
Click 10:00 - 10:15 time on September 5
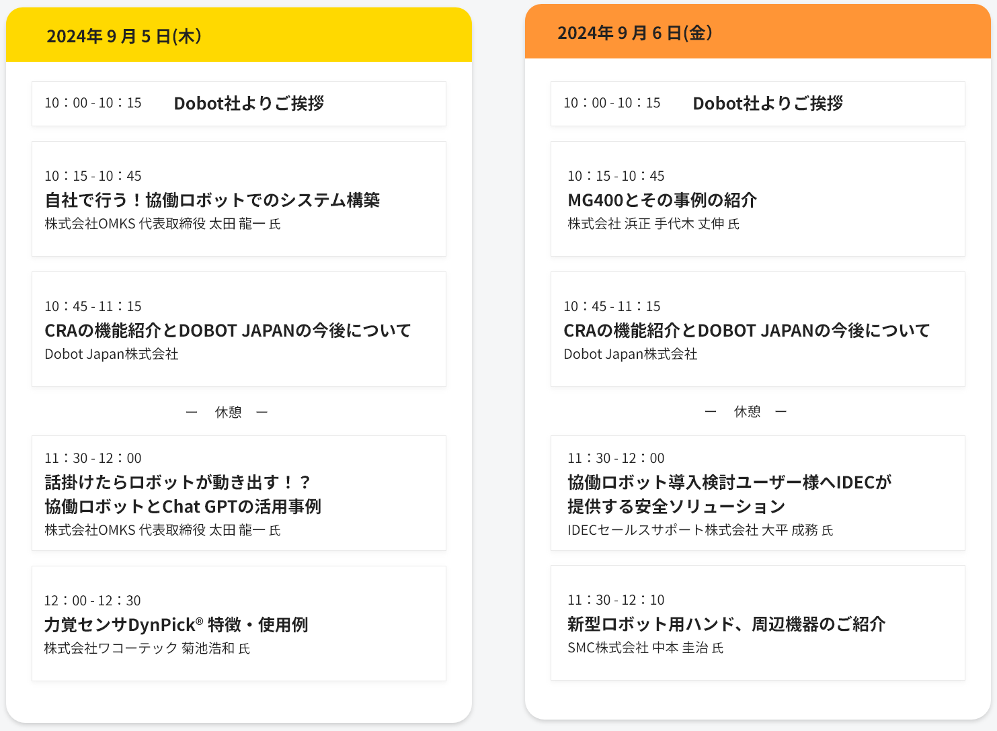point(93,103)
